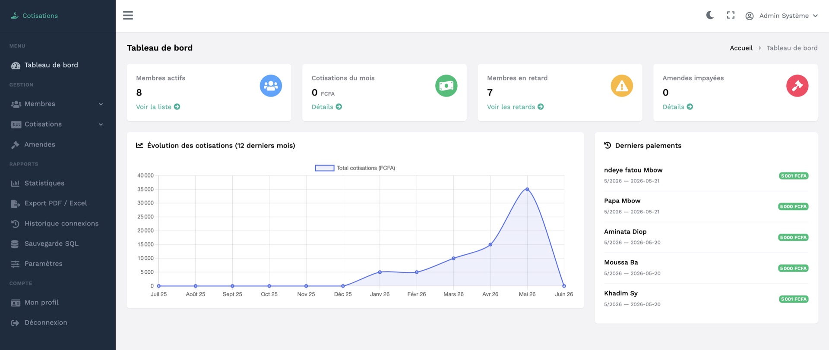This screenshot has width=829, height=350.
Task: Click the Mon profil ID card icon
Action: pos(16,303)
